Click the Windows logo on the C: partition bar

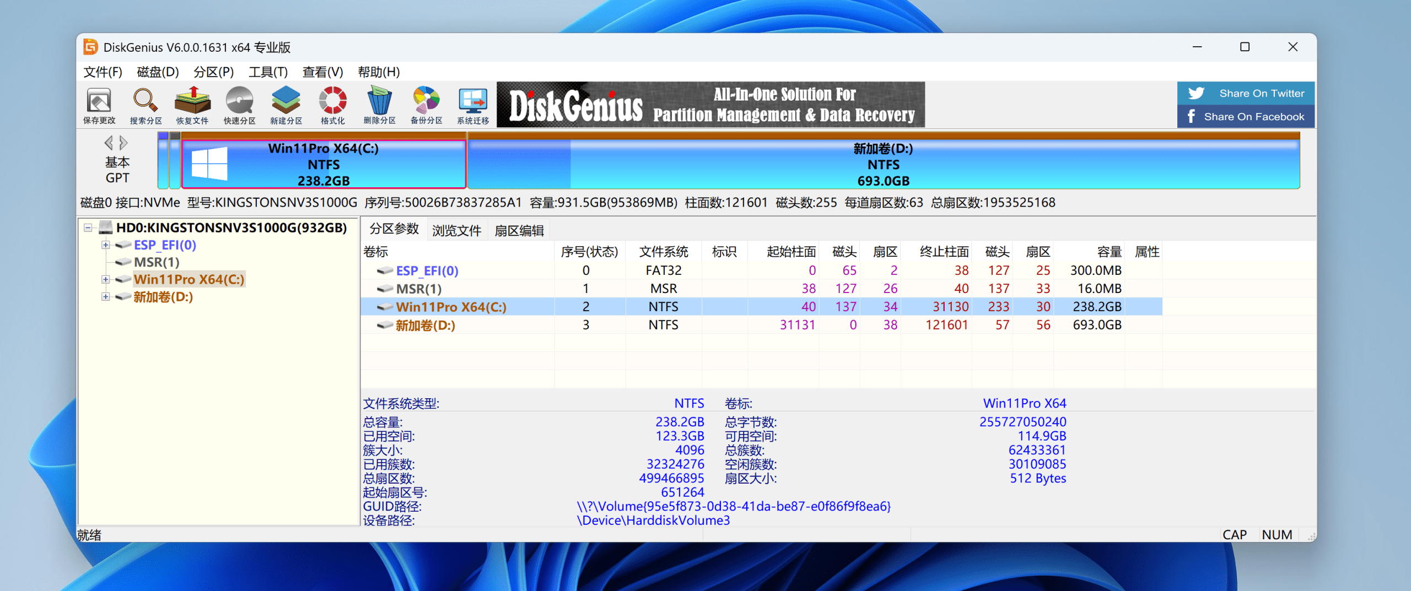209,164
